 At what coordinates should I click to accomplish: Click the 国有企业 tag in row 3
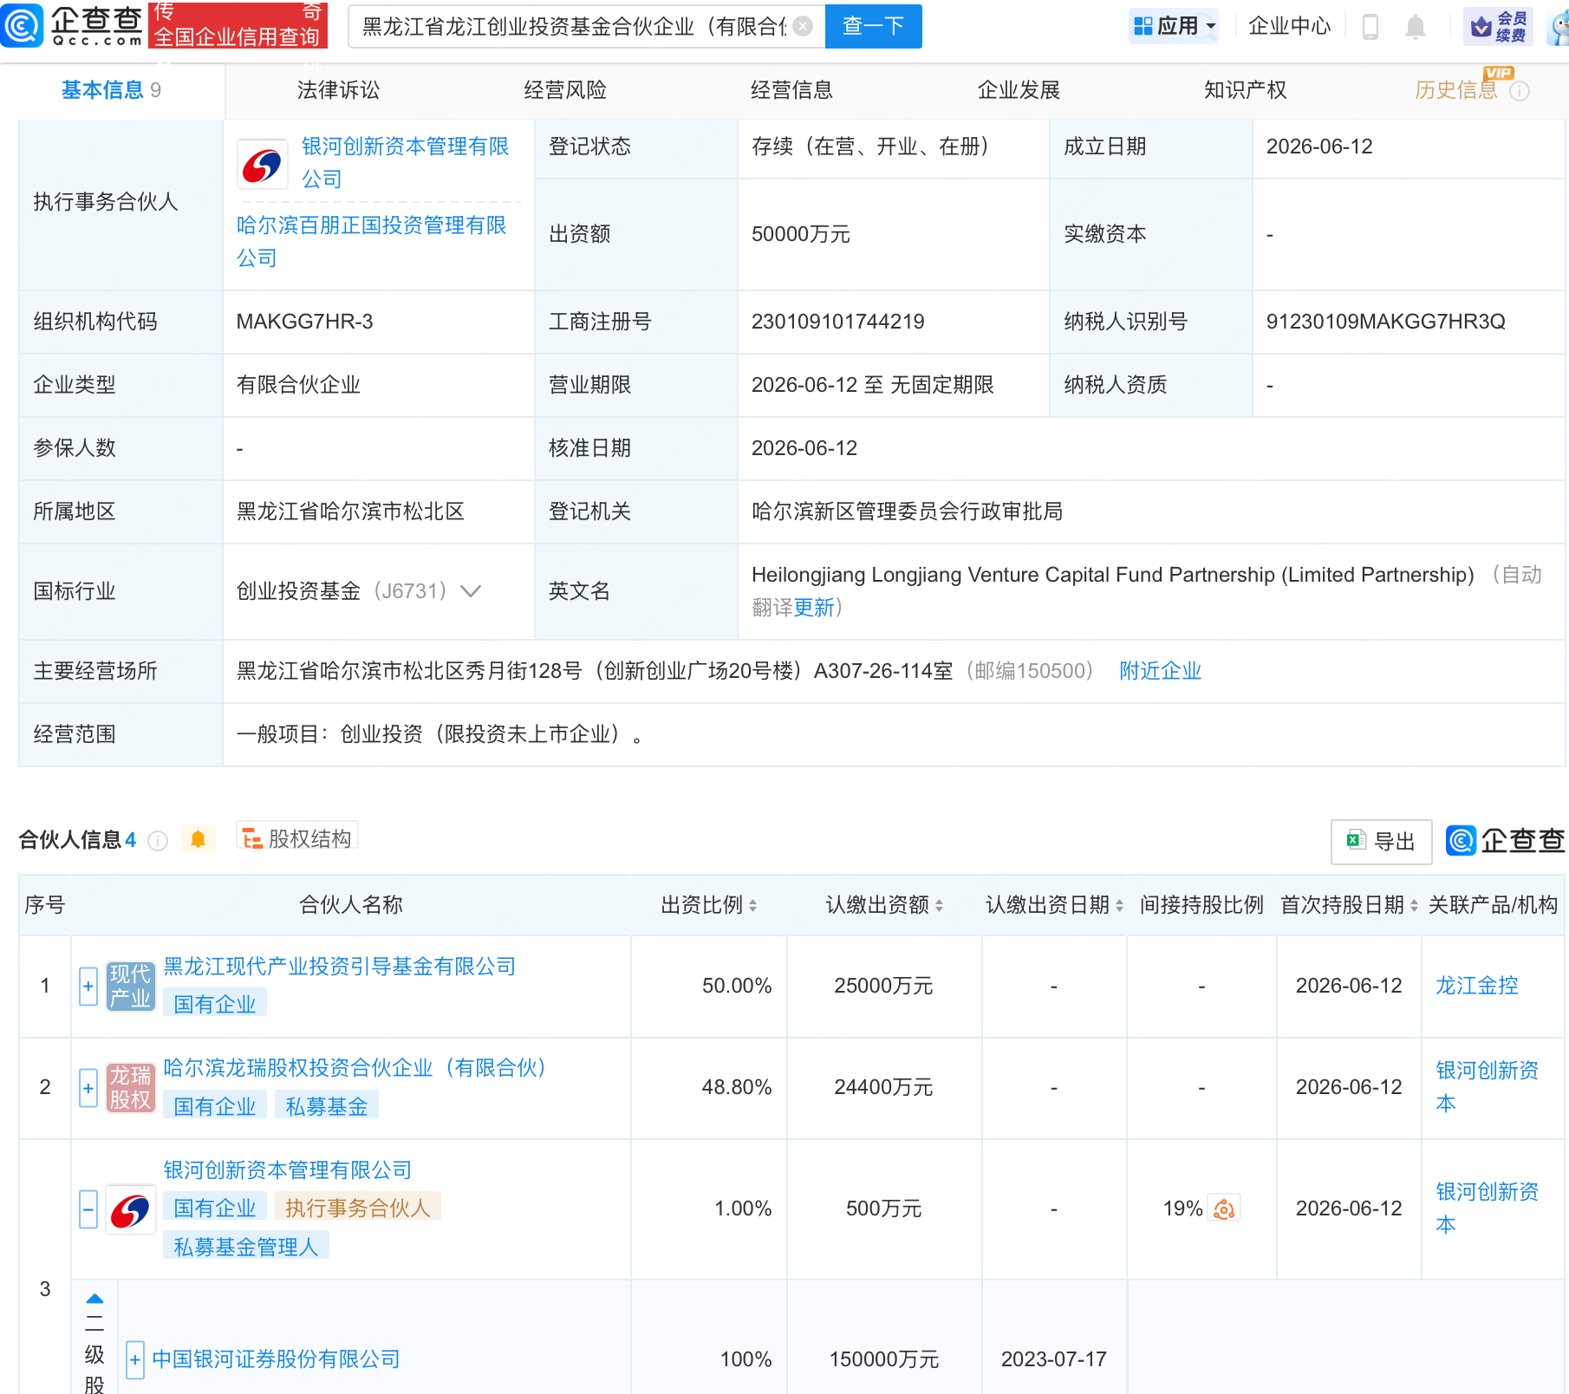tap(215, 1208)
